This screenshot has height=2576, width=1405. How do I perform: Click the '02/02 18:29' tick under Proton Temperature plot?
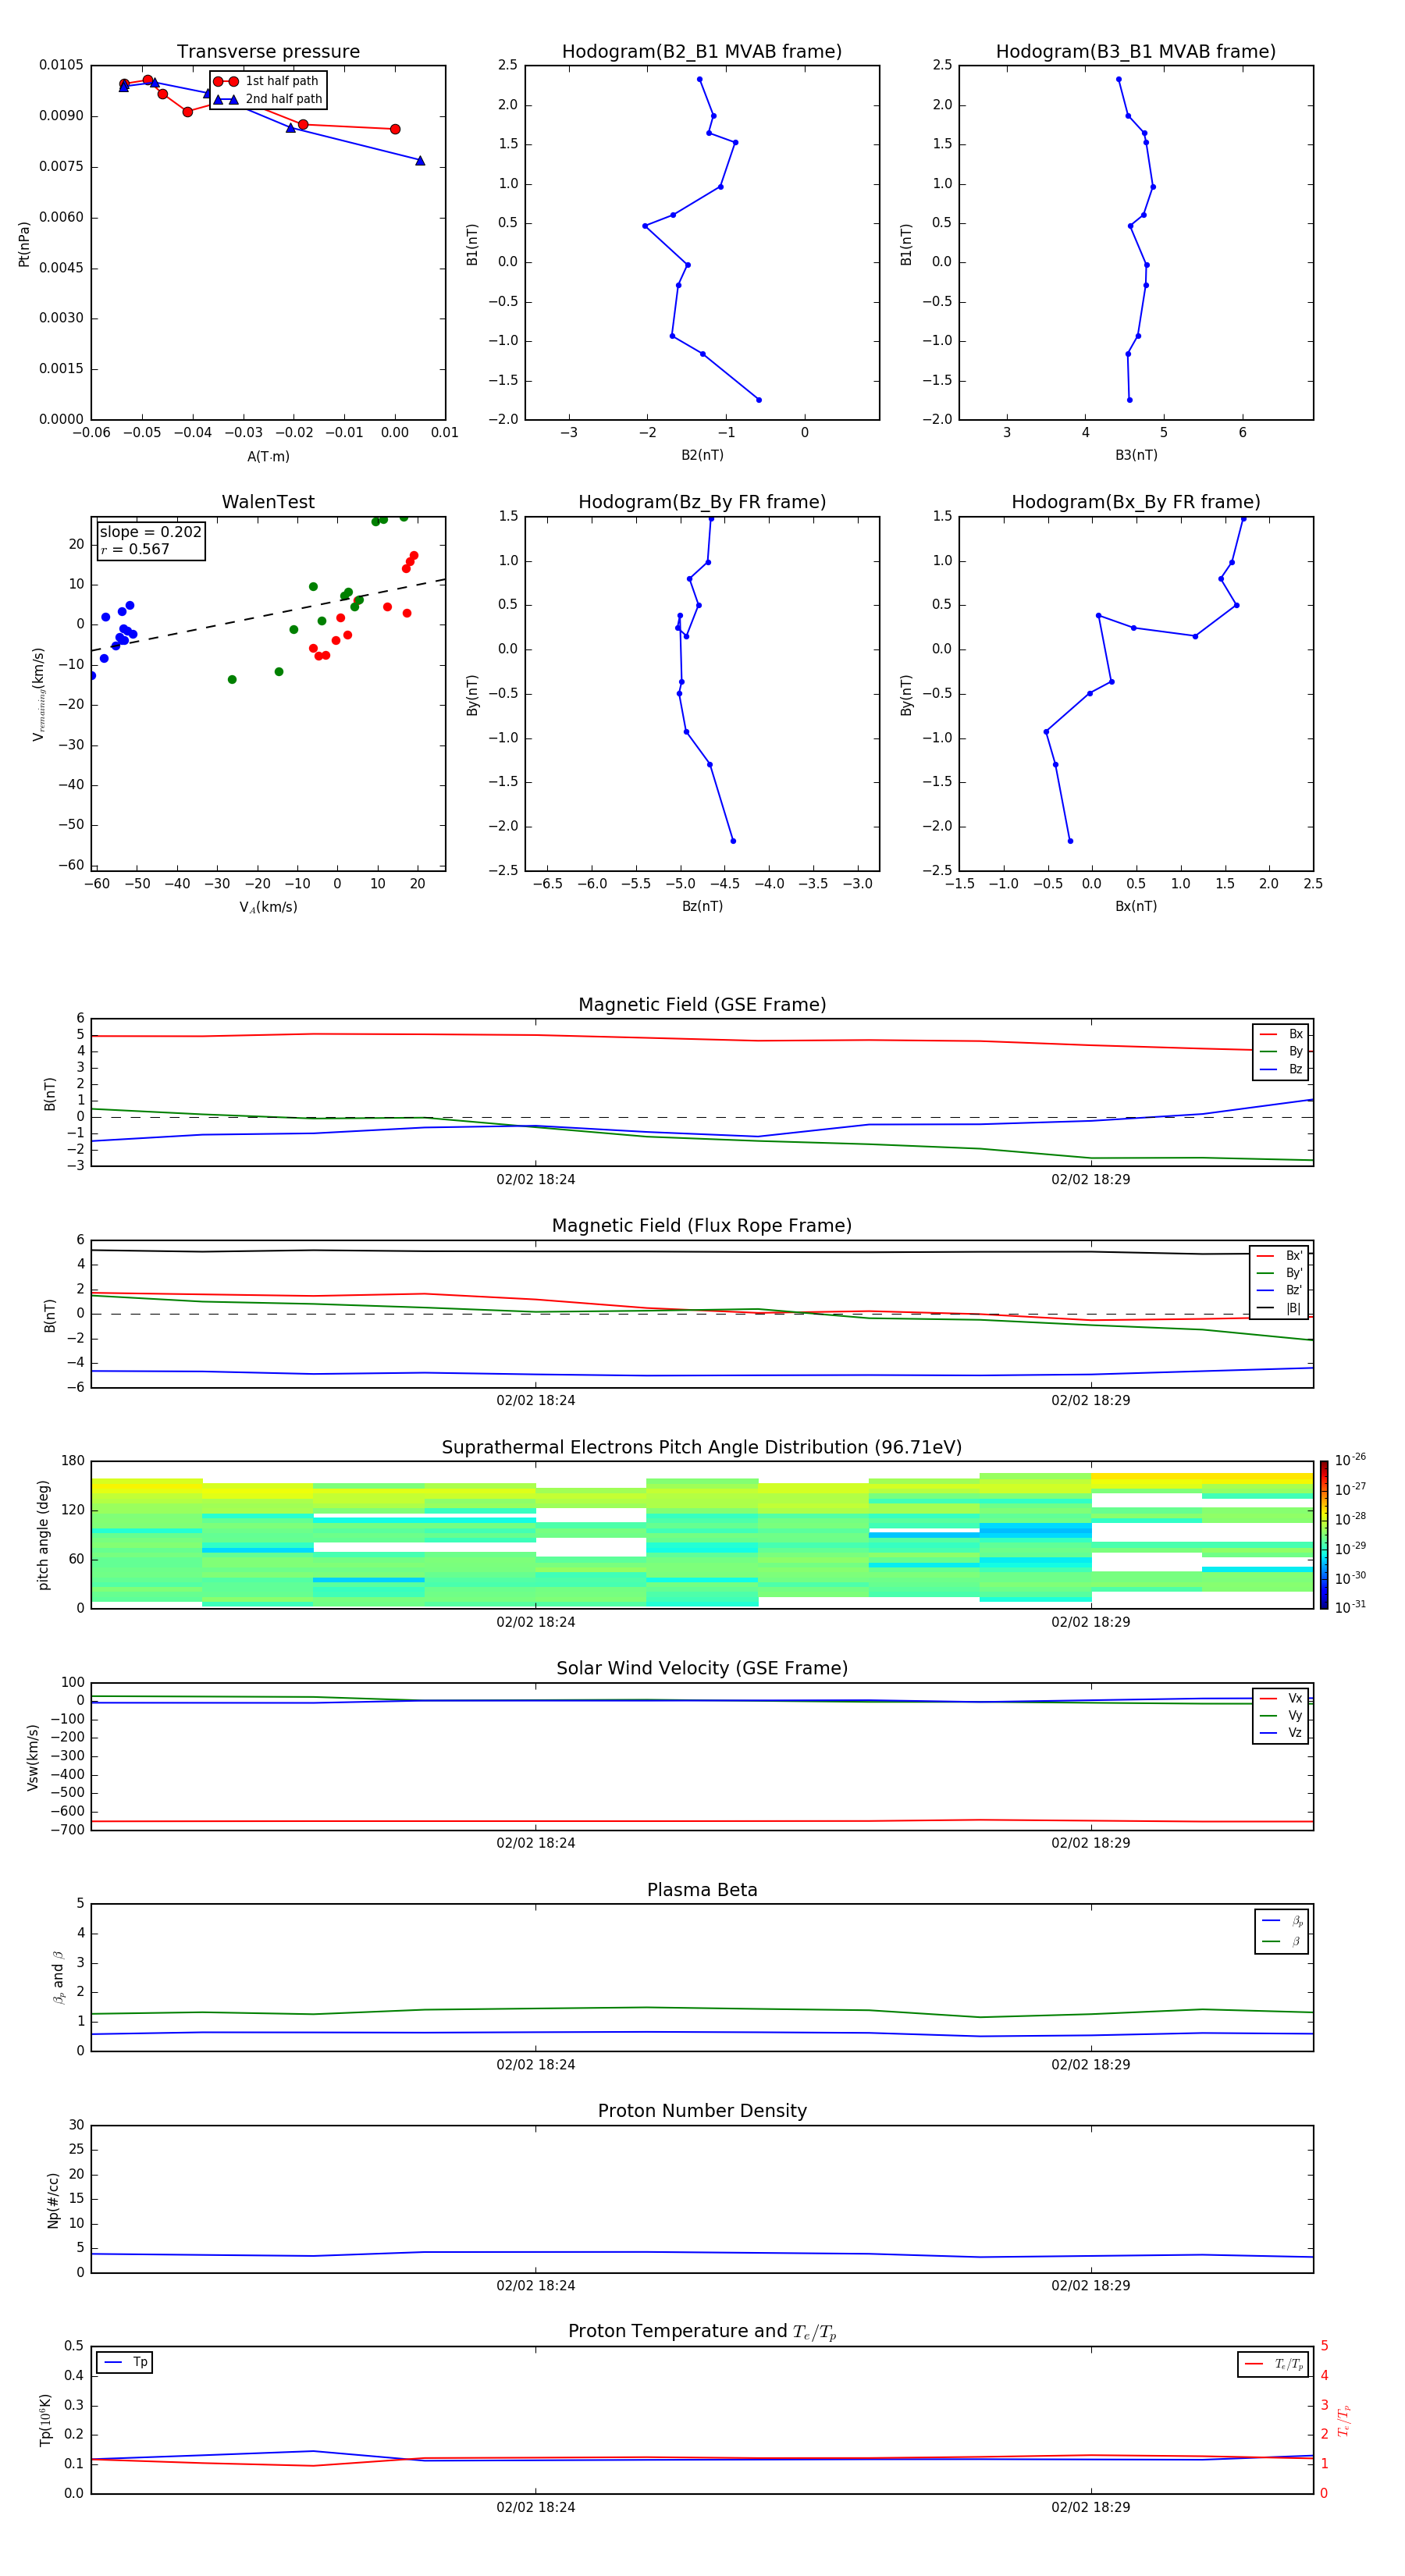[1091, 2507]
